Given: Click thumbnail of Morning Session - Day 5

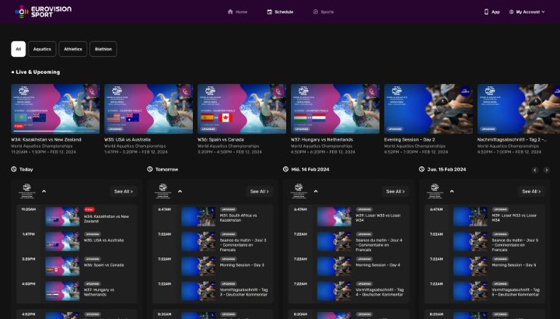Looking at the screenshot, I should click(471, 266).
